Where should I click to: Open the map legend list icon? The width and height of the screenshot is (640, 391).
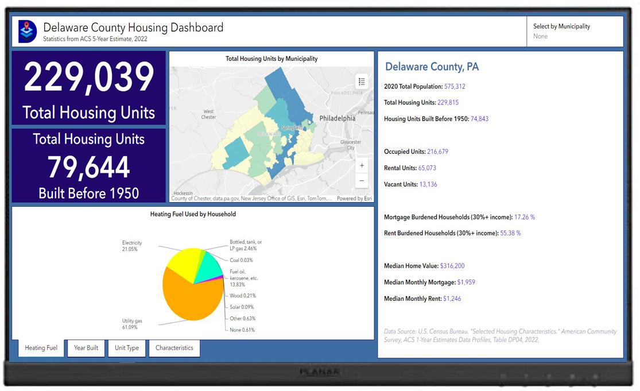[362, 82]
